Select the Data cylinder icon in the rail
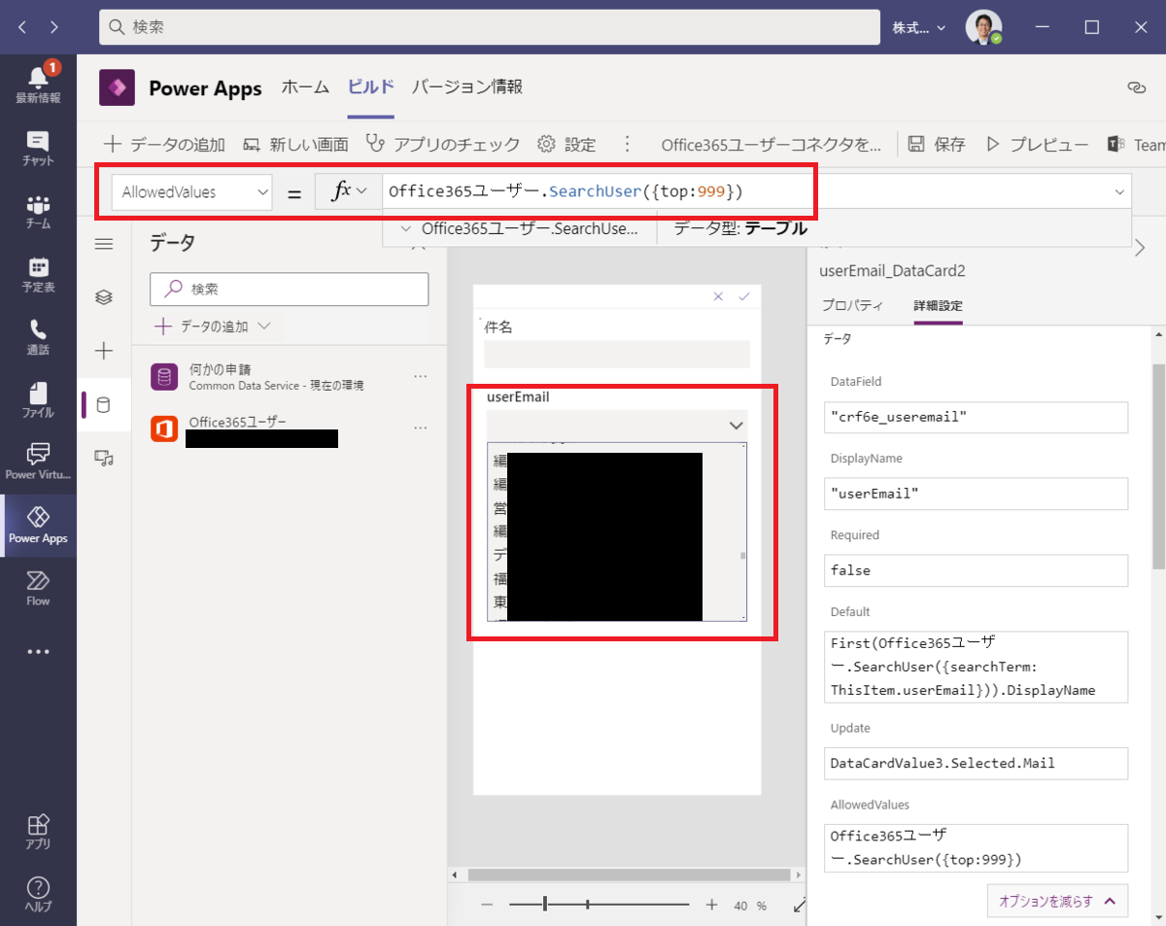Screen dimensions: 1166x926 point(104,404)
